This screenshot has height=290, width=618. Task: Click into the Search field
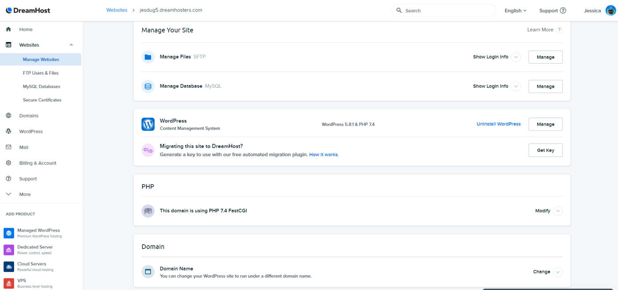pos(444,11)
